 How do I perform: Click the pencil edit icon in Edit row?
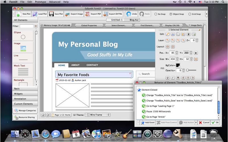click(167, 34)
